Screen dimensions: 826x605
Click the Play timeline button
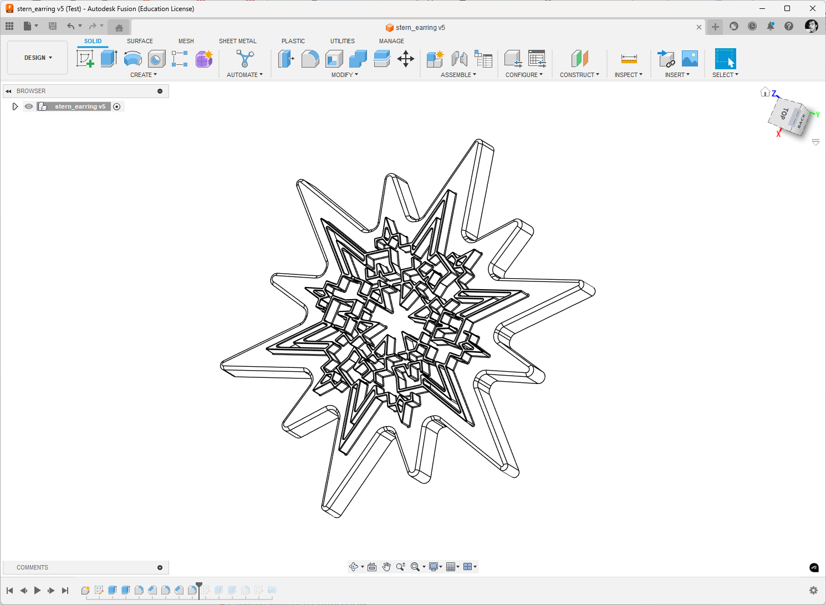pos(37,591)
